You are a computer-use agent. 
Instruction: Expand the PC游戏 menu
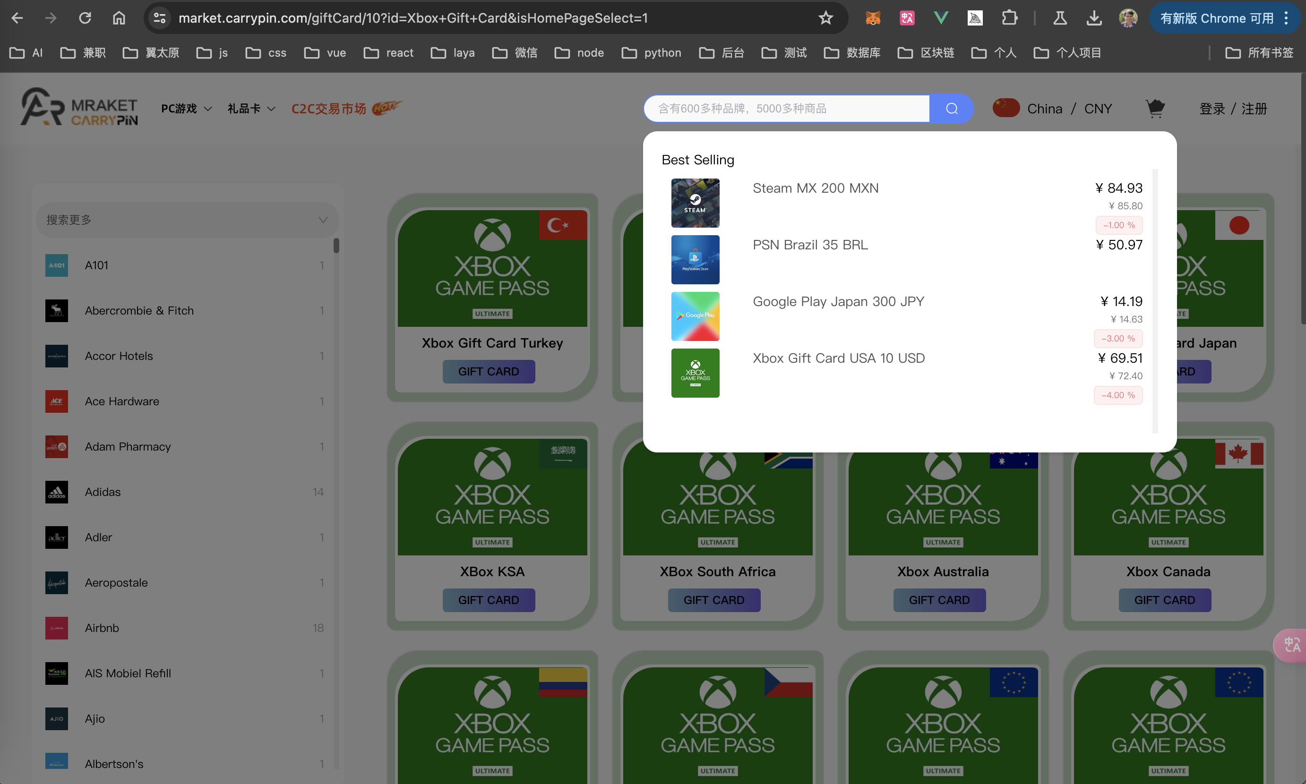pos(186,108)
